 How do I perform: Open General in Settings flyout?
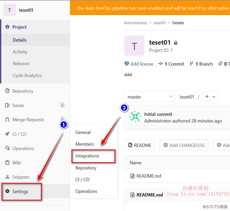coord(83,132)
